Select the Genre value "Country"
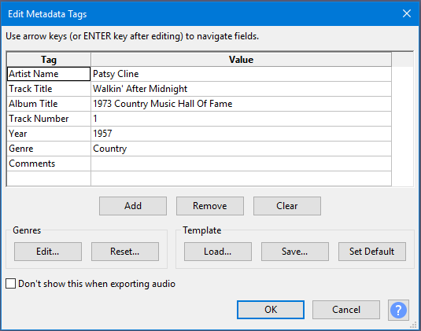The height and width of the screenshot is (331, 421). (x=241, y=149)
